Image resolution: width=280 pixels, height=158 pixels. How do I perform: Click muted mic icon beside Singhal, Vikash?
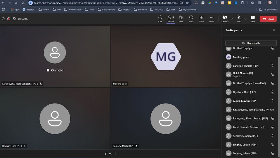point(272,145)
